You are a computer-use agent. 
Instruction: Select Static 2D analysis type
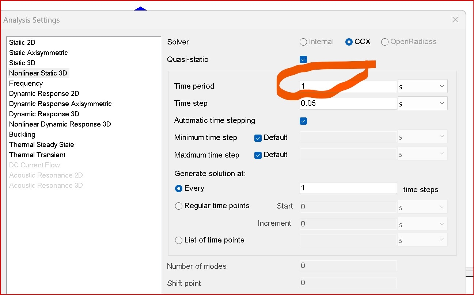coord(22,43)
